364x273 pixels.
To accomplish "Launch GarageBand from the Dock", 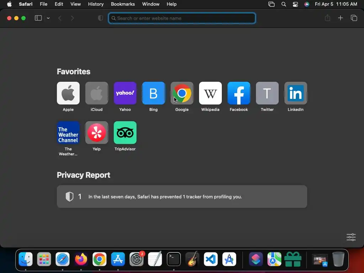I will click(x=192, y=259).
